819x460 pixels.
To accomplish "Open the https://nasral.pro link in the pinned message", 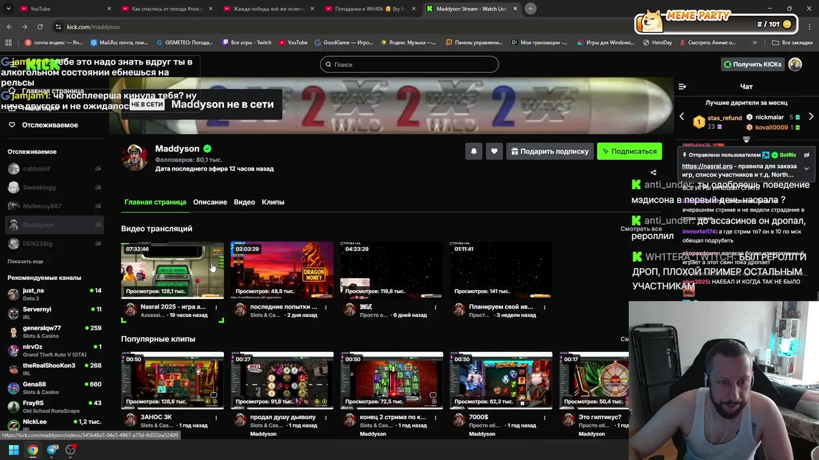I will (x=707, y=166).
